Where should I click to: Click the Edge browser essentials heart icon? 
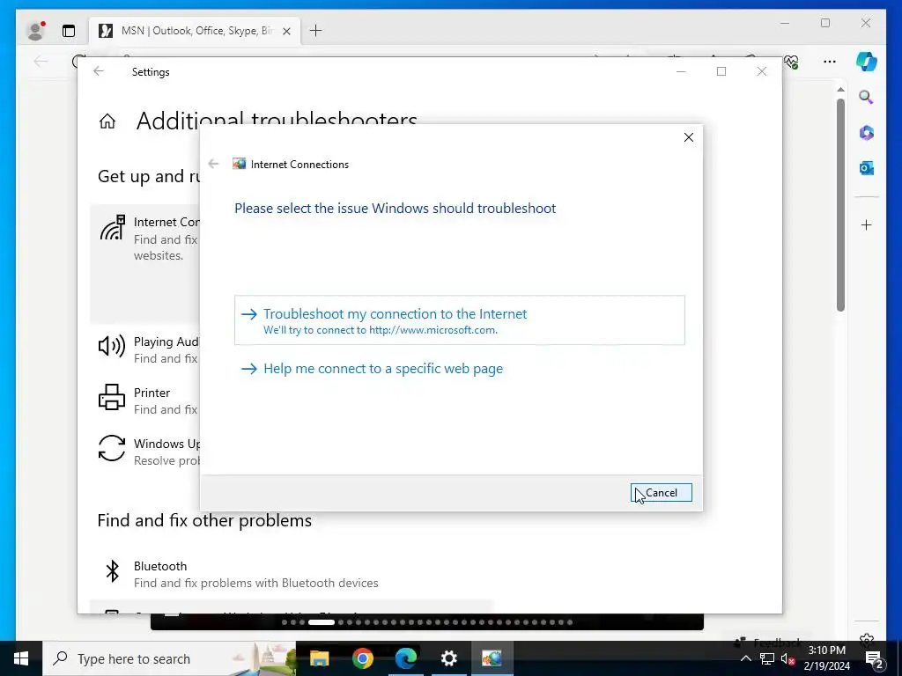[792, 62]
